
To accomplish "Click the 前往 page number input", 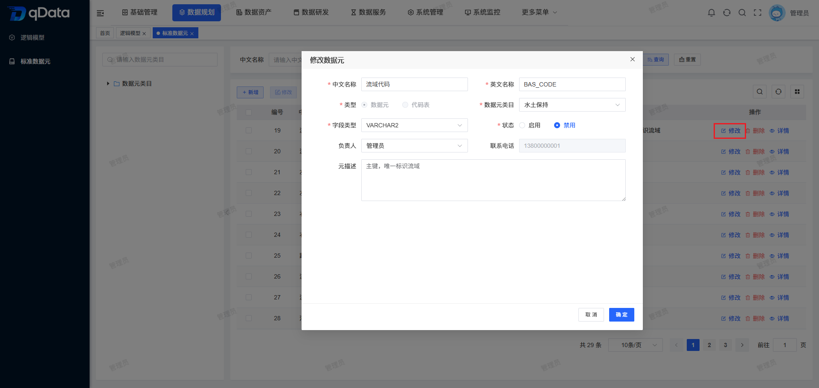I will (x=784, y=345).
